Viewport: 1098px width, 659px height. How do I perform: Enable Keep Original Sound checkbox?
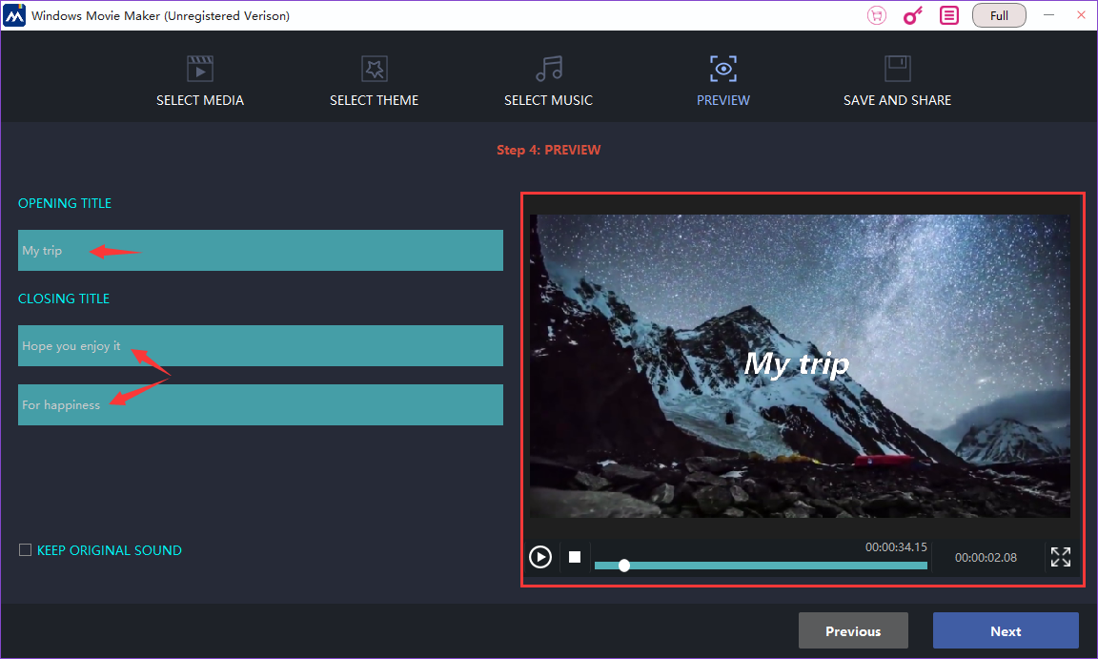pyautogui.click(x=25, y=550)
